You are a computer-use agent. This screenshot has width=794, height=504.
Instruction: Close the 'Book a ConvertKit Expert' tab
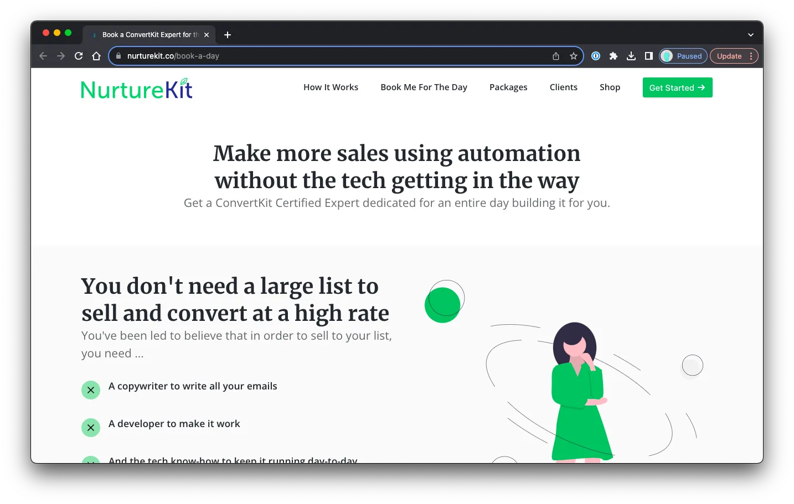207,35
